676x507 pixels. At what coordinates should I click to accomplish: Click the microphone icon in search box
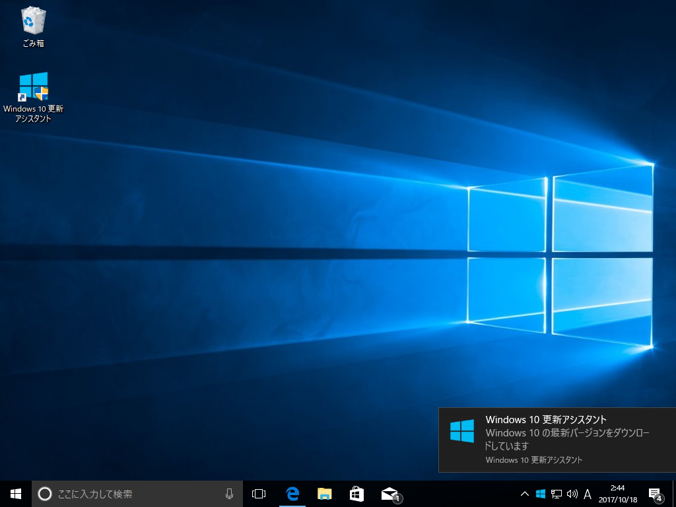(x=229, y=494)
